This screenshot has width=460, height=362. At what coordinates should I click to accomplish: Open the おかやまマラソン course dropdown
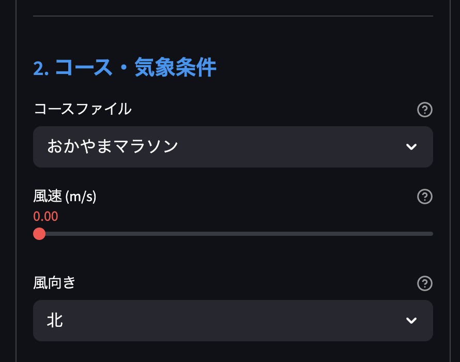coord(233,147)
